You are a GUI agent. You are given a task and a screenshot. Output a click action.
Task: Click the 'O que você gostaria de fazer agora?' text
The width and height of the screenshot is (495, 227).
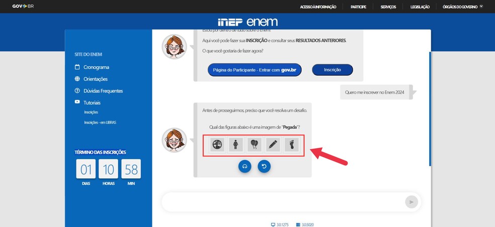233,51
